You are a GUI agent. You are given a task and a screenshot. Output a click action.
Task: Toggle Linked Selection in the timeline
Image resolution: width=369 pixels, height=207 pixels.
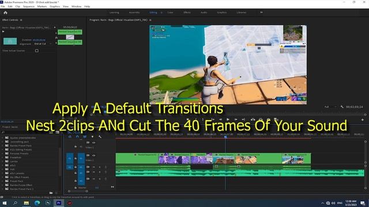(85, 136)
